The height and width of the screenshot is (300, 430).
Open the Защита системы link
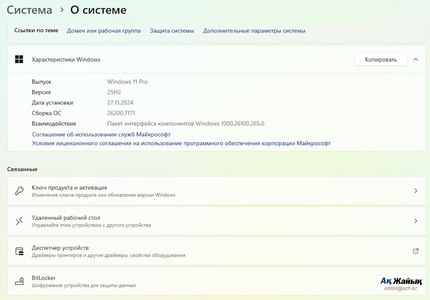[172, 31]
